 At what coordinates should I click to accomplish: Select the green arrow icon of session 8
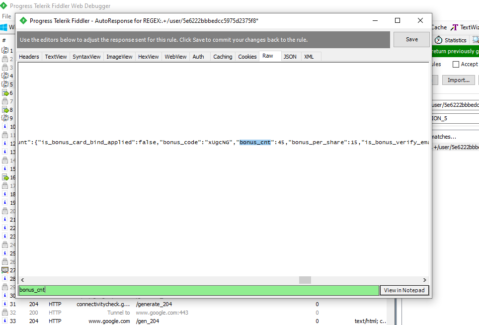[5, 109]
